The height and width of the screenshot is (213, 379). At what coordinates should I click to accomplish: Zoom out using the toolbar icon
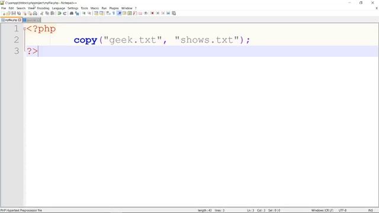[x=89, y=13]
